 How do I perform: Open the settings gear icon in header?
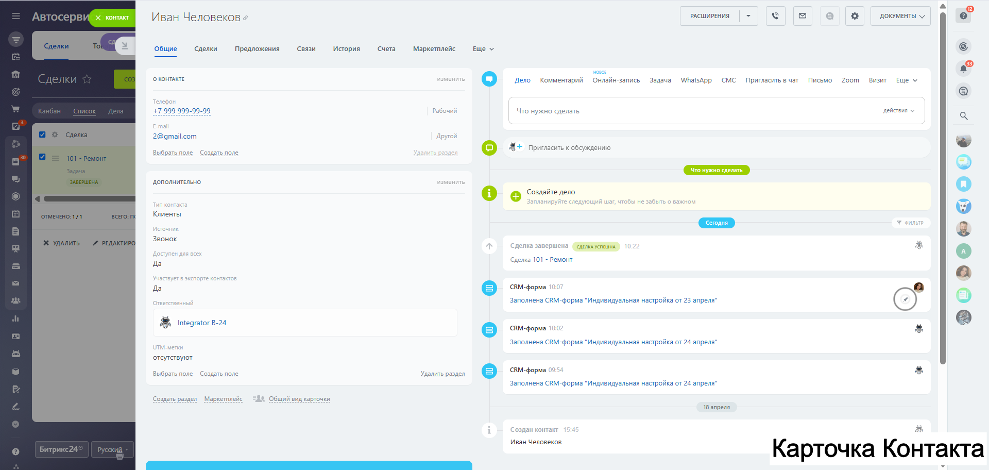click(x=855, y=16)
